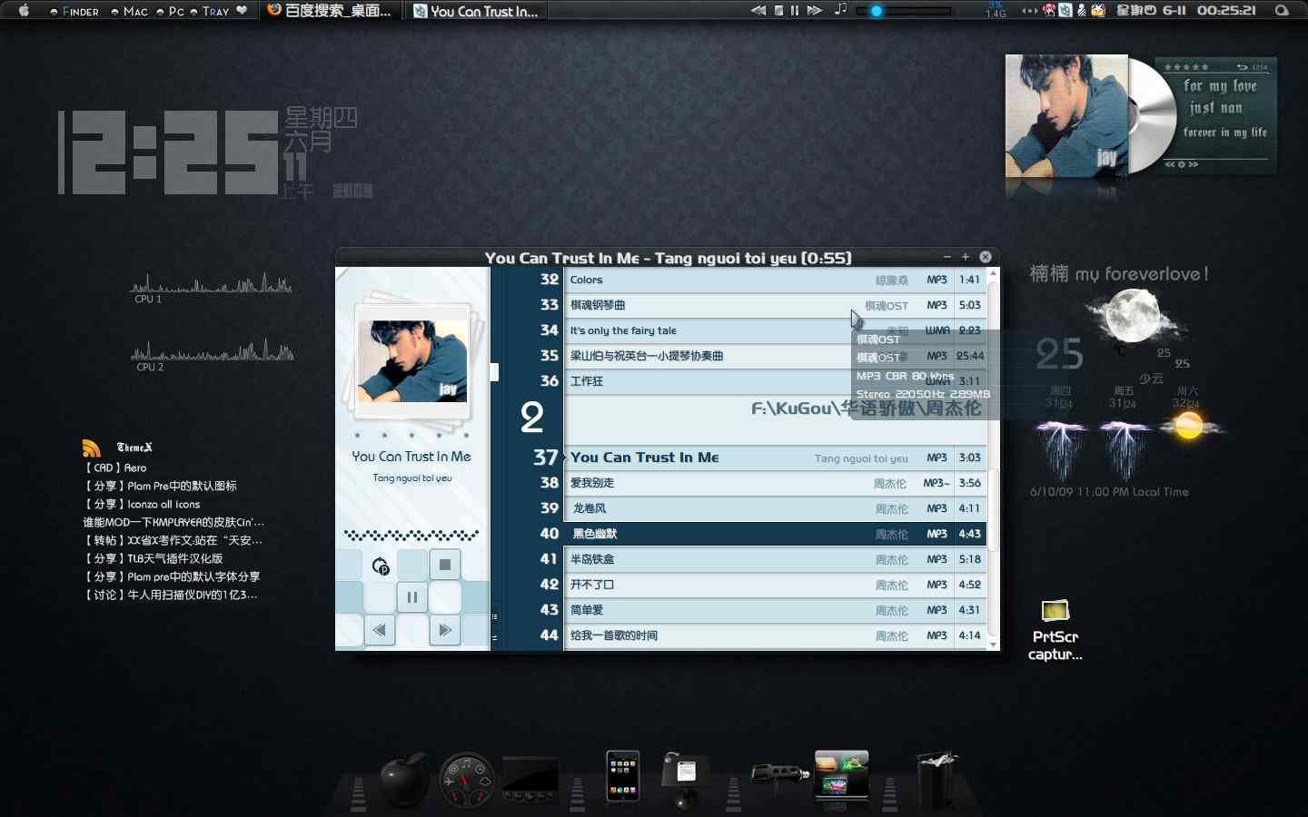Click the dotted progress bar in player
The image size is (1308, 817).
[x=411, y=535]
